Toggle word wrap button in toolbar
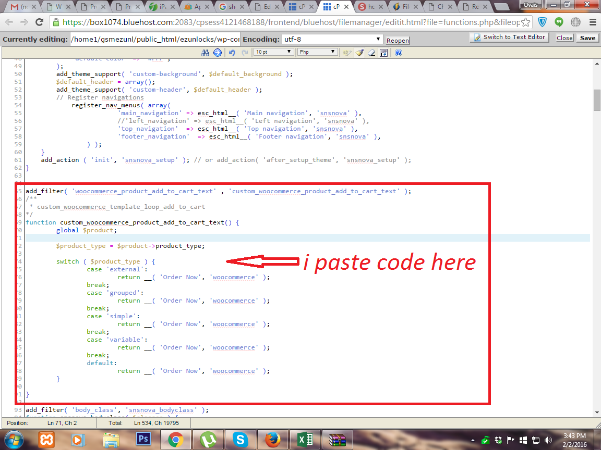601x450 pixels. 383,53
